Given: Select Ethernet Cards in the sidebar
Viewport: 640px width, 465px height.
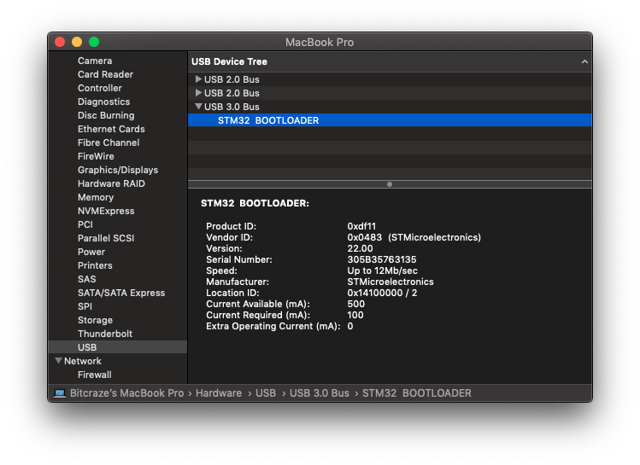Looking at the screenshot, I should 111,129.
